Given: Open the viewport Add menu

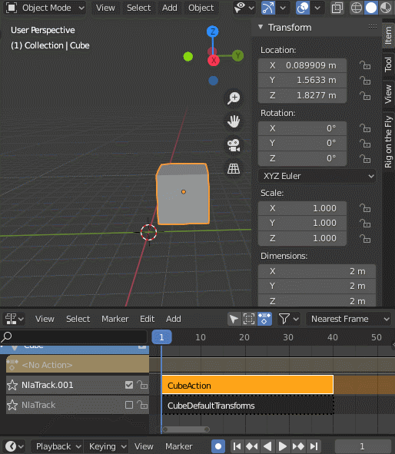Looking at the screenshot, I should (169, 8).
